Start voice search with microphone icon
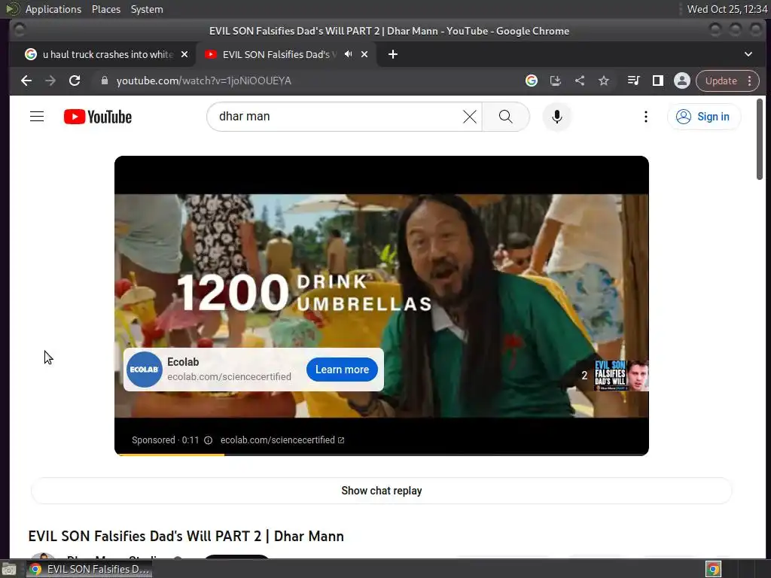This screenshot has width=771, height=578. coord(556,117)
